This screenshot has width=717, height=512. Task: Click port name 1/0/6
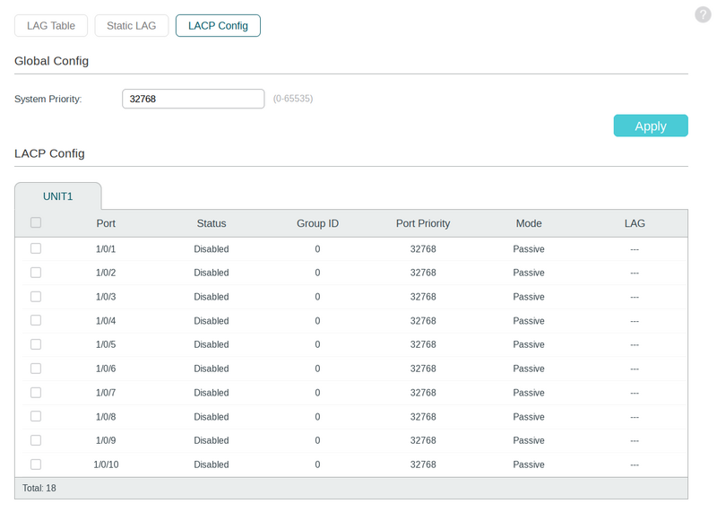106,369
